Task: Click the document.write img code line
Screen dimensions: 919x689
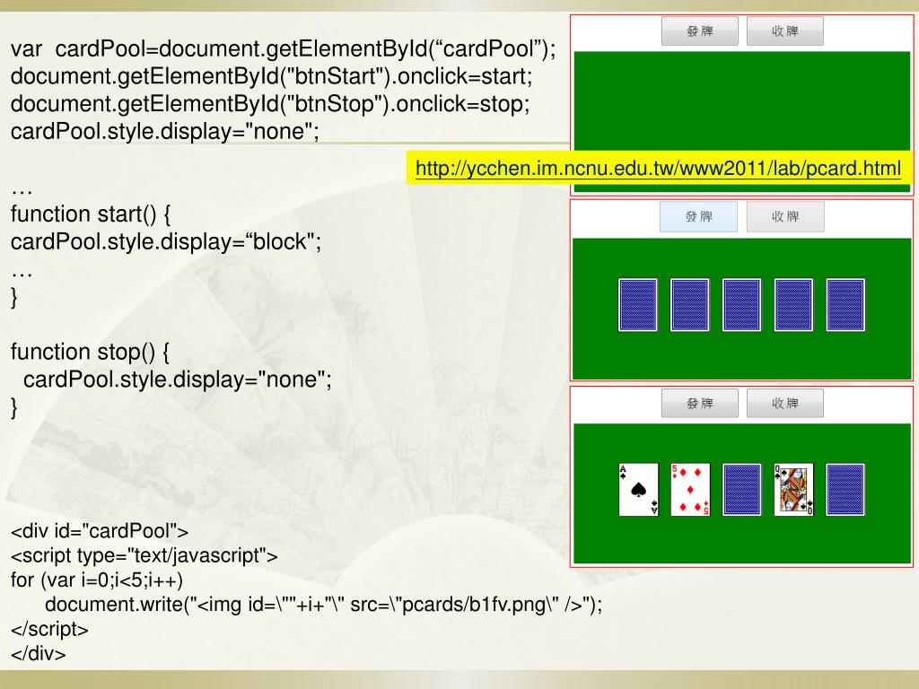Action: pyautogui.click(x=323, y=604)
